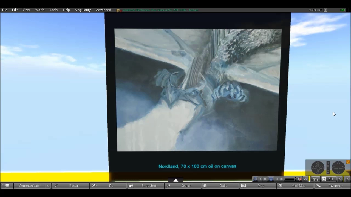Open the World menu
This screenshot has width=351, height=197.
coord(40,10)
